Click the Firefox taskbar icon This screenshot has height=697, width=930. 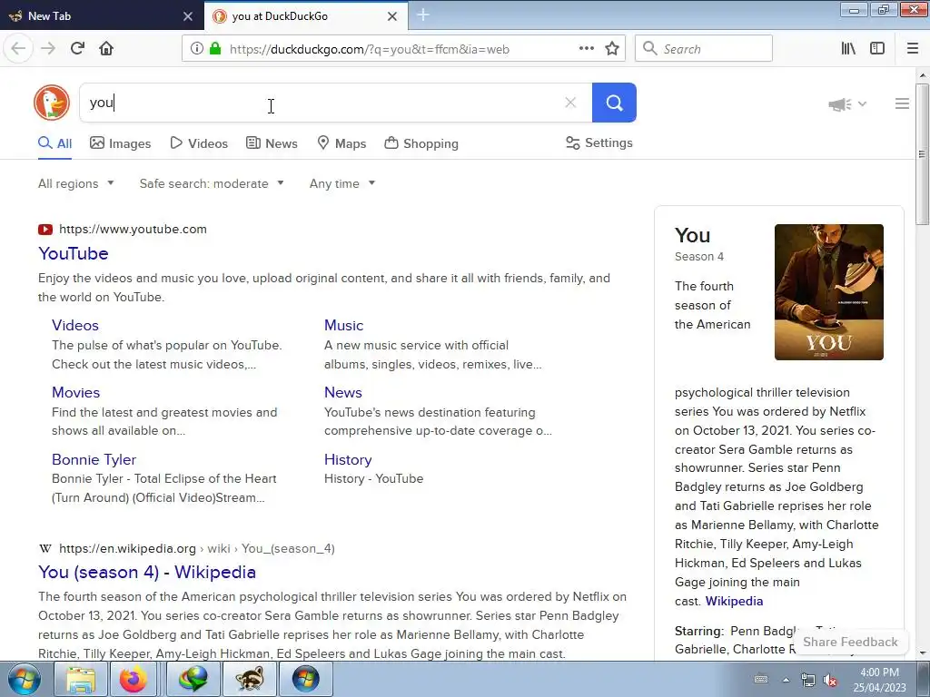134,679
